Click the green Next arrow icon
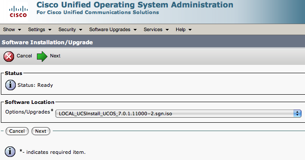Viewport: 305px width, 160px height. [42, 57]
